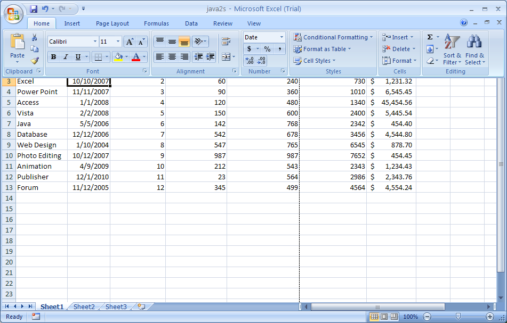The image size is (507, 323).
Task: Increase Decimal places
Action: click(250, 61)
